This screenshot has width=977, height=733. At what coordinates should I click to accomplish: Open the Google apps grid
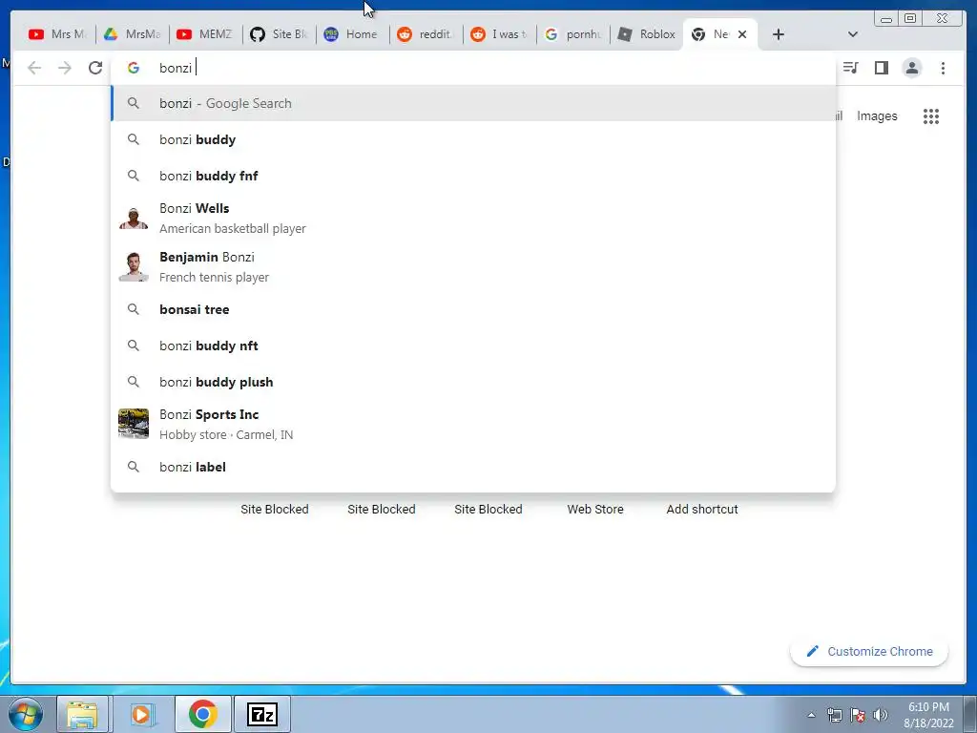click(x=931, y=115)
